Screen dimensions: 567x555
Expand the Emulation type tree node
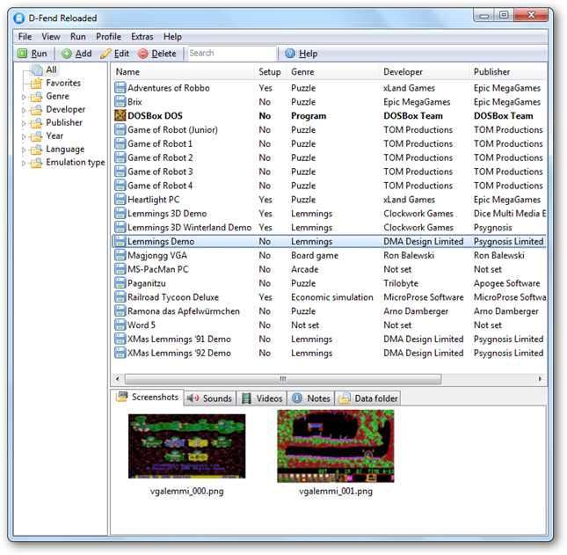click(x=25, y=163)
